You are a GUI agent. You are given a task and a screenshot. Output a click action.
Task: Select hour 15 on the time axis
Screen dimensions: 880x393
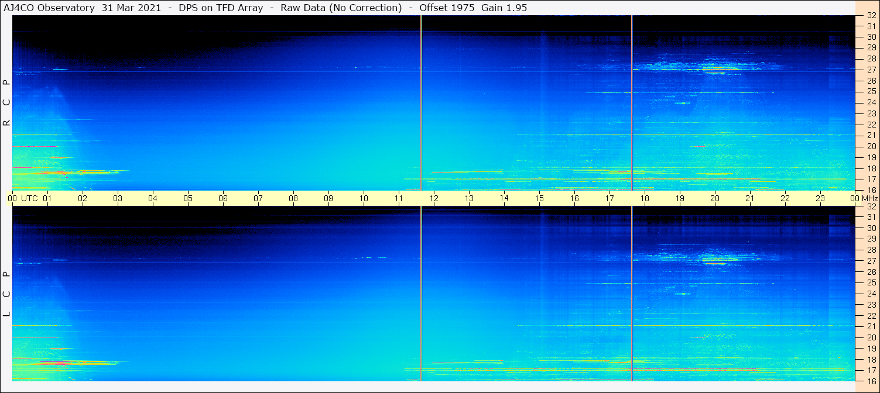click(539, 198)
